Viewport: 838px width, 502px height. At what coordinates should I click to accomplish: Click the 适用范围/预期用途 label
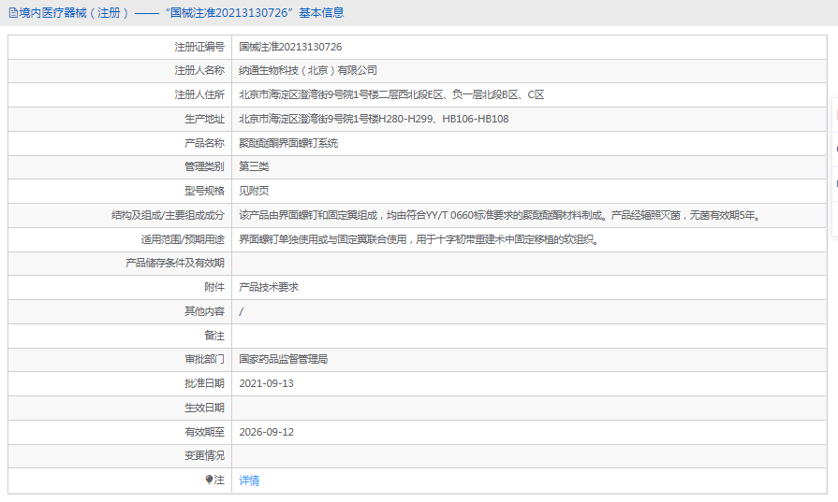click(x=183, y=239)
